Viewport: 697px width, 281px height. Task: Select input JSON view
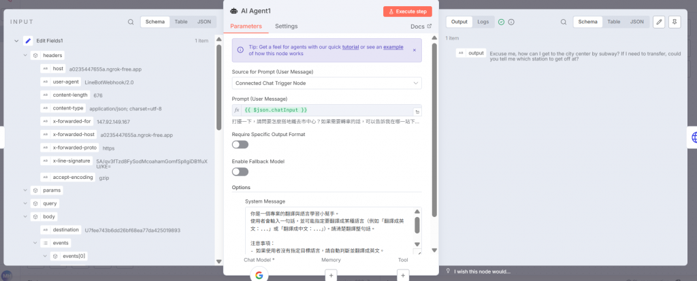[204, 22]
